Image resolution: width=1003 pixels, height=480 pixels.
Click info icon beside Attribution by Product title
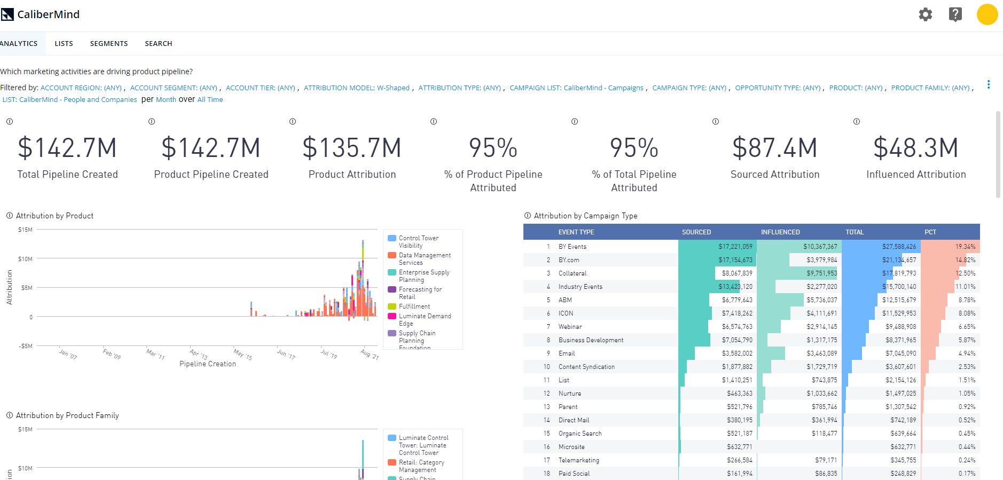pyautogui.click(x=10, y=216)
